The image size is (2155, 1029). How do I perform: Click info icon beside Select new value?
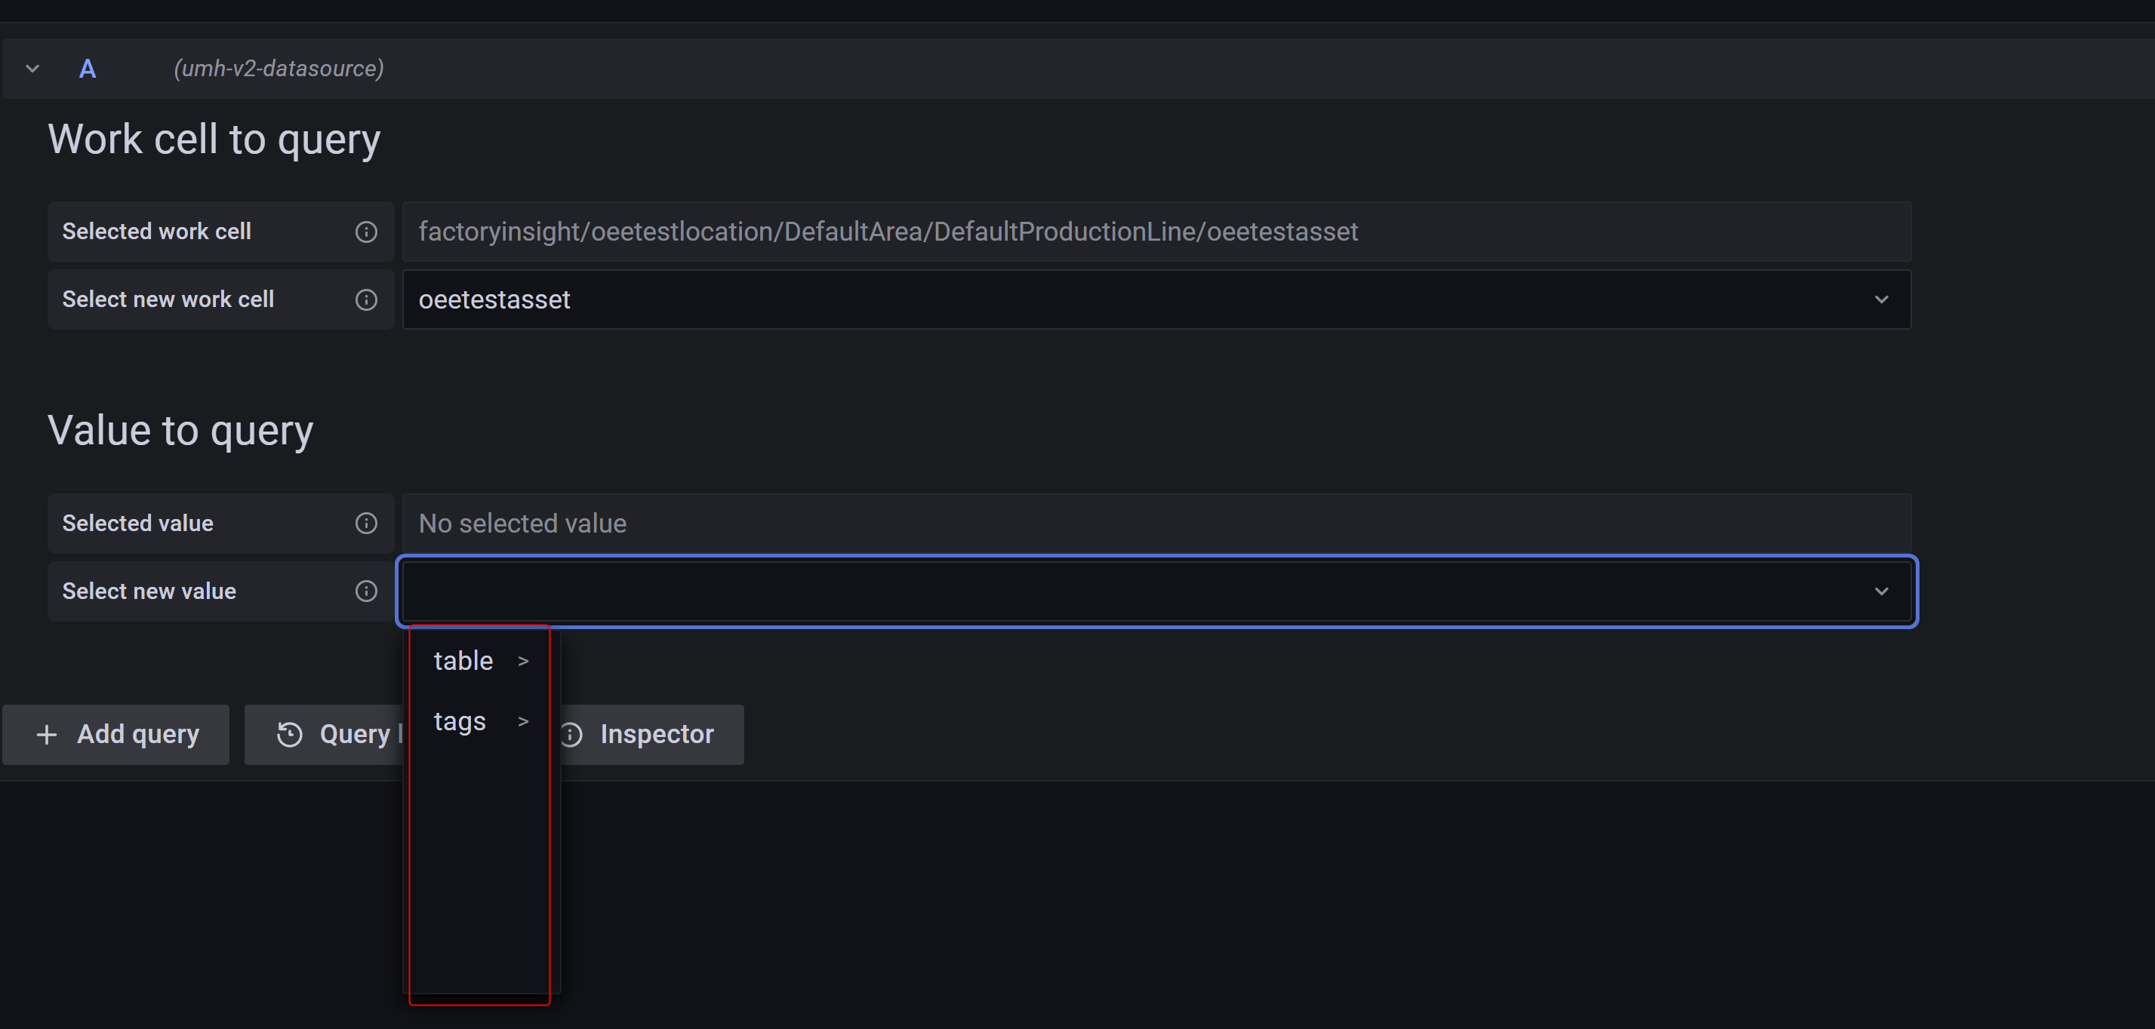pyautogui.click(x=365, y=591)
